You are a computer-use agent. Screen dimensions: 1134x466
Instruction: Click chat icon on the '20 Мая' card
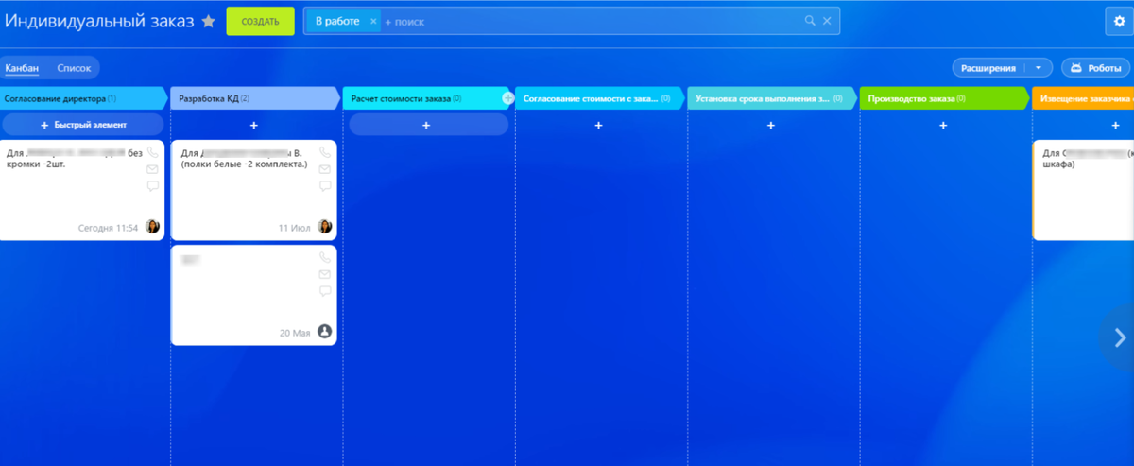325,291
